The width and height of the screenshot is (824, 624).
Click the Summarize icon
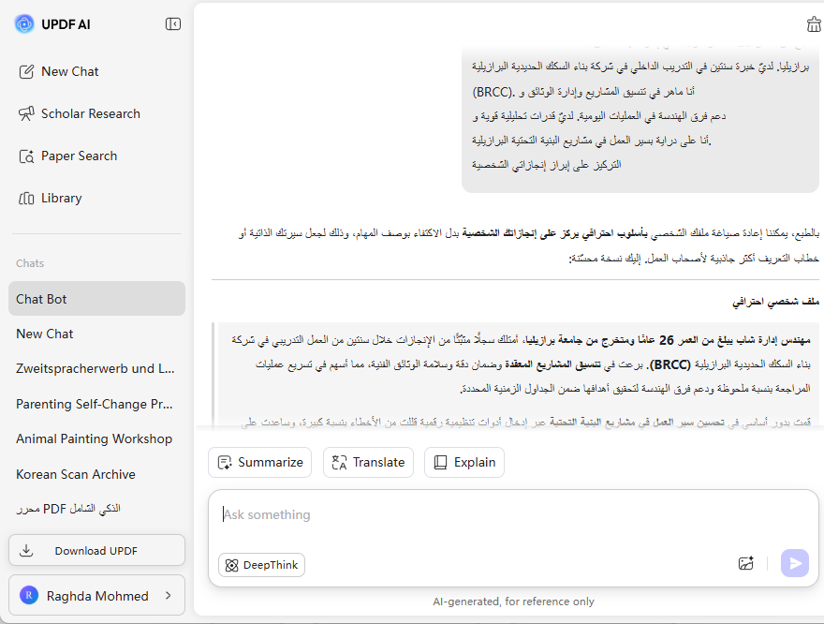click(x=225, y=463)
